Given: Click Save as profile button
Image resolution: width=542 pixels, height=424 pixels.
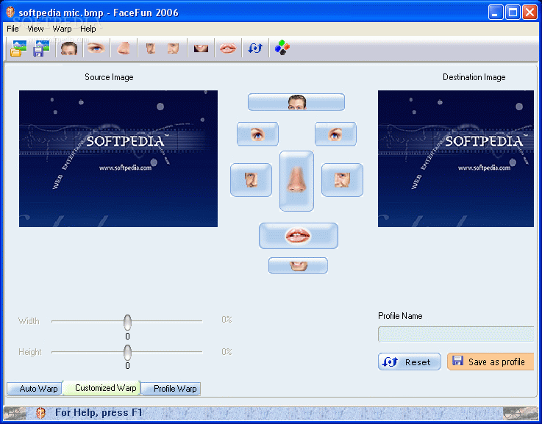Looking at the screenshot, I should [491, 362].
